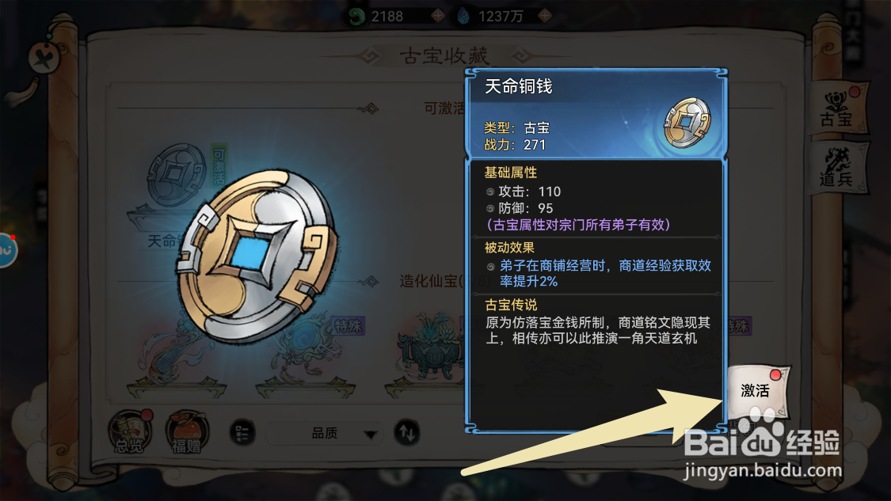This screenshot has height=501, width=891.
Task: Add jade currency with plus icon
Action: click(438, 16)
